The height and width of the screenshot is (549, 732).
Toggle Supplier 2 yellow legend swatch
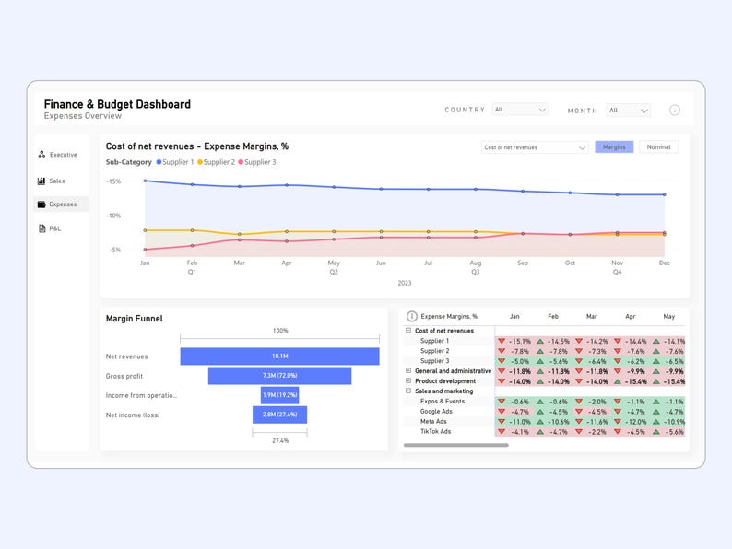pos(200,162)
